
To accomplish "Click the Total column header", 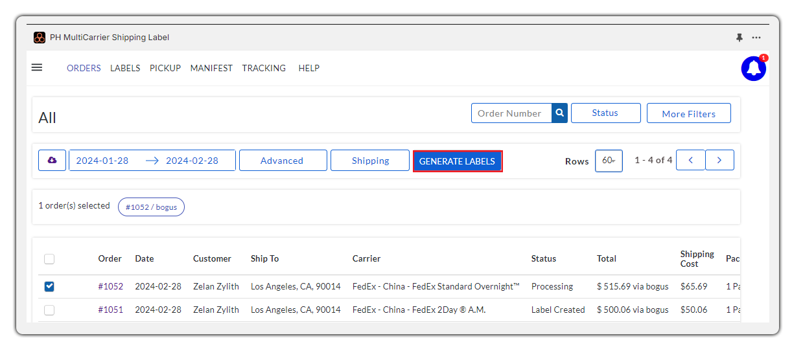I will (607, 258).
